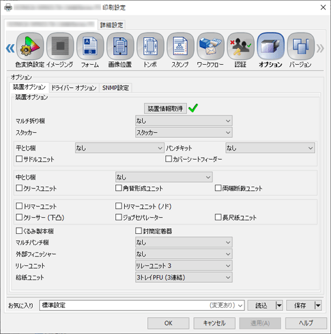Open the お気に入り 標準設定 combo box
The width and height of the screenshot is (331, 334).
coord(141,305)
